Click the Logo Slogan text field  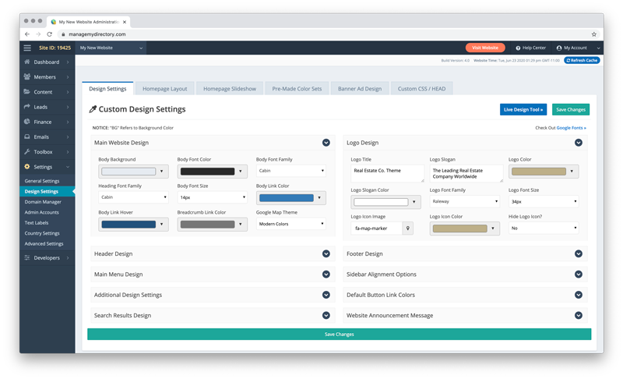[x=466, y=173]
